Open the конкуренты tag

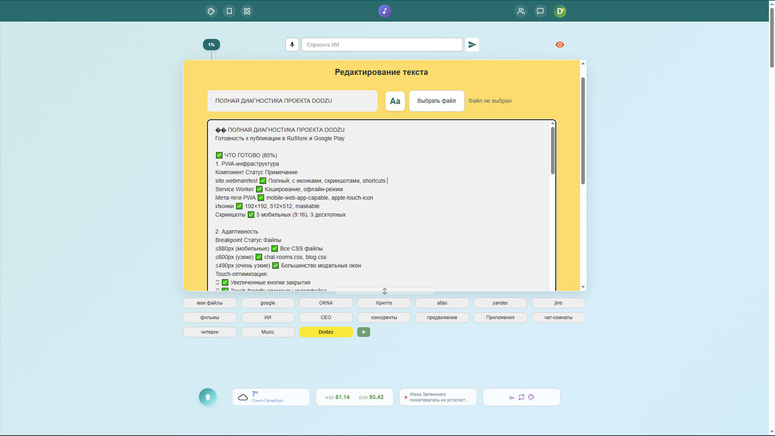[384, 317]
